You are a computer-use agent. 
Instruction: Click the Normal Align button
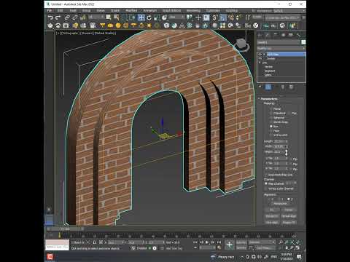289,216
